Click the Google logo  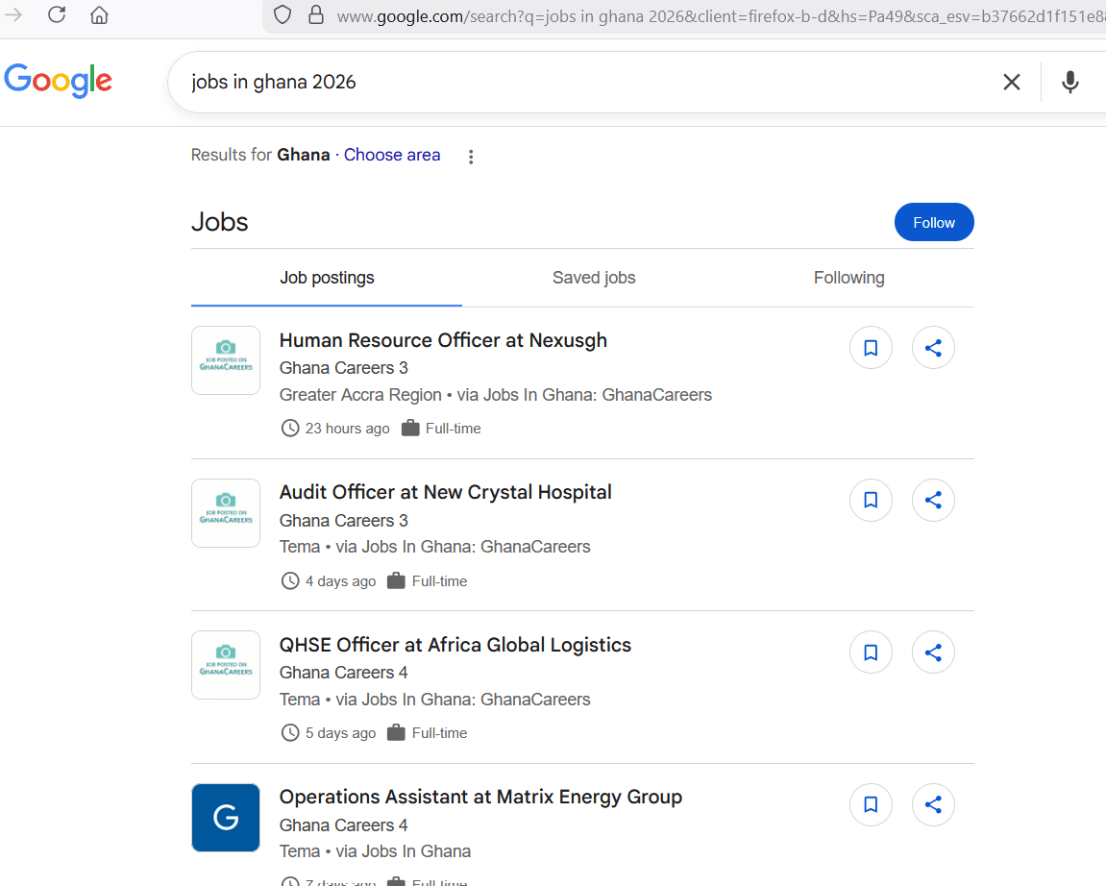[58, 81]
